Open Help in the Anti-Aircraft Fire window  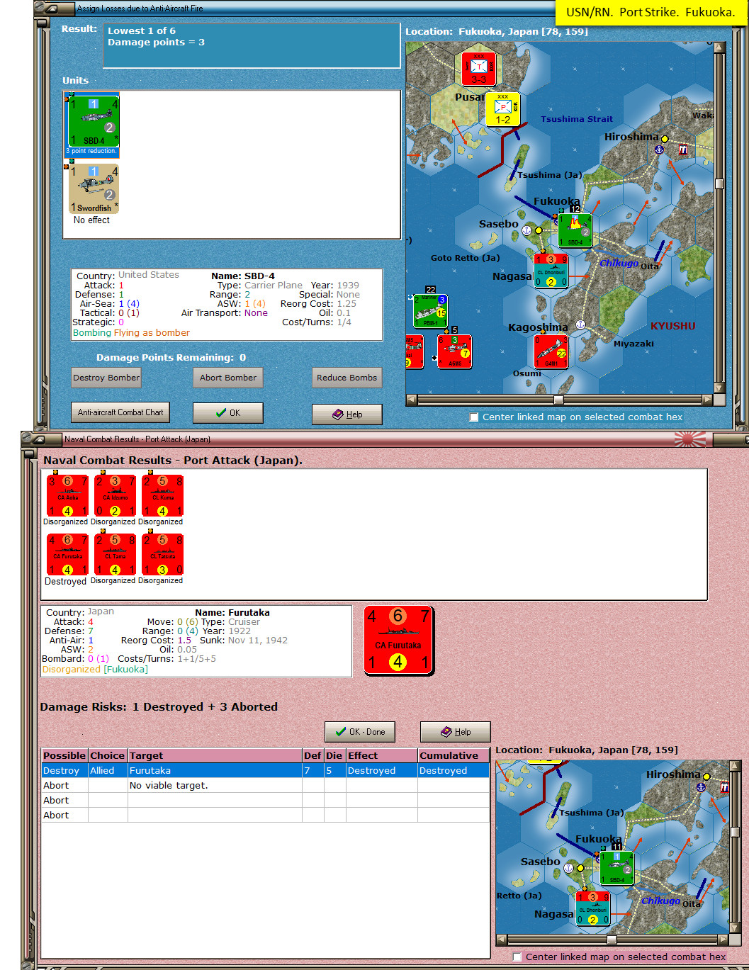click(x=347, y=414)
